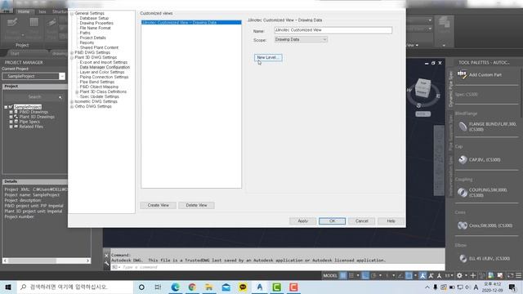Toggle the snap mode icon in status bar

[351, 275]
